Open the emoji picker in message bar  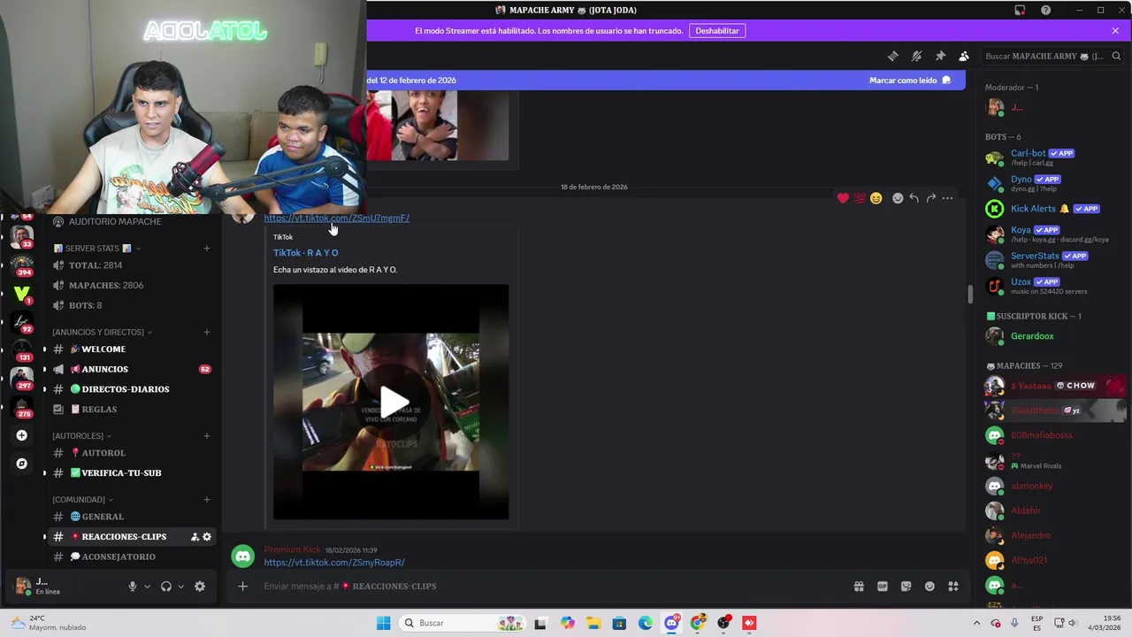[x=929, y=586]
